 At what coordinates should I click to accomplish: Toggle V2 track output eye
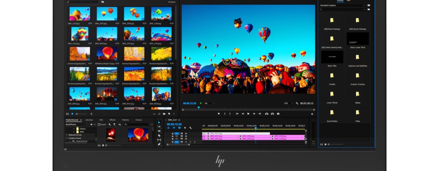(186, 136)
